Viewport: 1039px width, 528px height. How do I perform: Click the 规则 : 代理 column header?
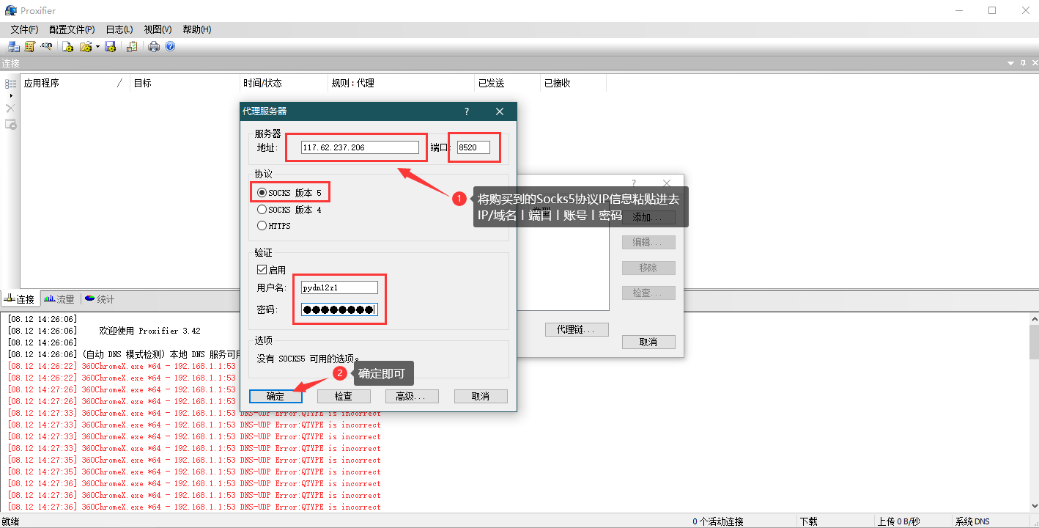coord(402,83)
